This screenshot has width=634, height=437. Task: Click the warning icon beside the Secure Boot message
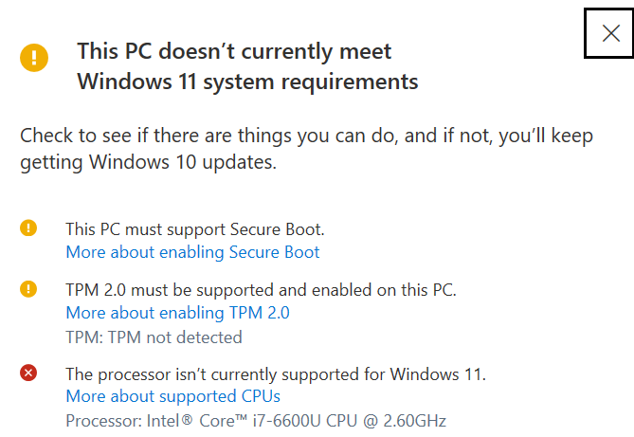click(x=28, y=228)
